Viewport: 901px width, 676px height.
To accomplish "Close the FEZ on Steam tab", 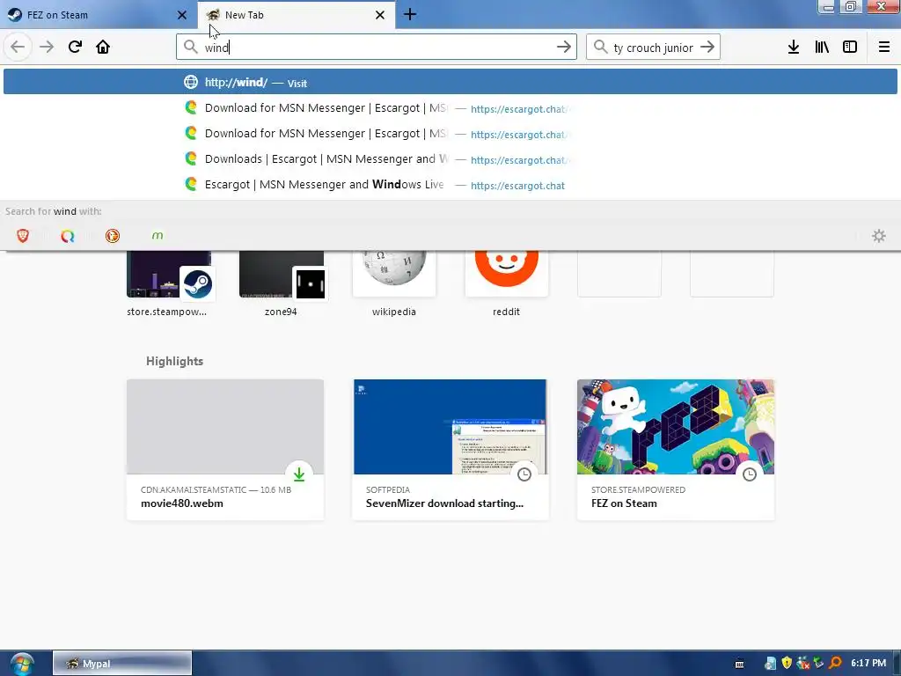I will (182, 15).
